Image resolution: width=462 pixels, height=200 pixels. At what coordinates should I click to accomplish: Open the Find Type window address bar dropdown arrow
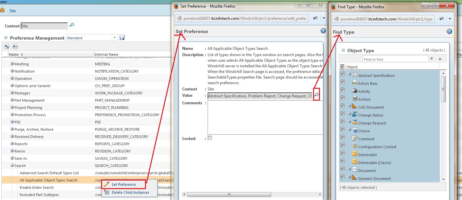(x=450, y=18)
